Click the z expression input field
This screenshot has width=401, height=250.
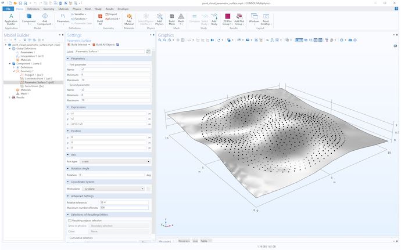click(109, 124)
